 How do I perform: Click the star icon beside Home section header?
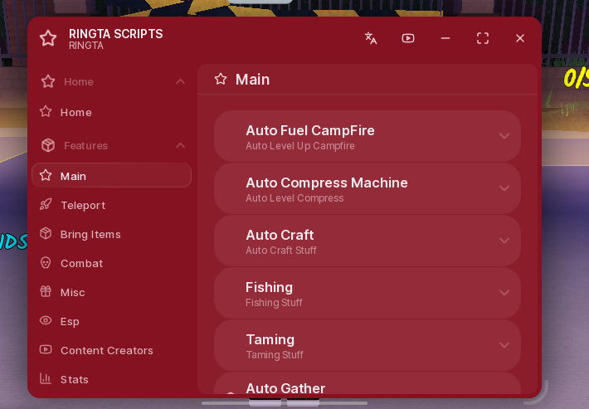click(48, 81)
